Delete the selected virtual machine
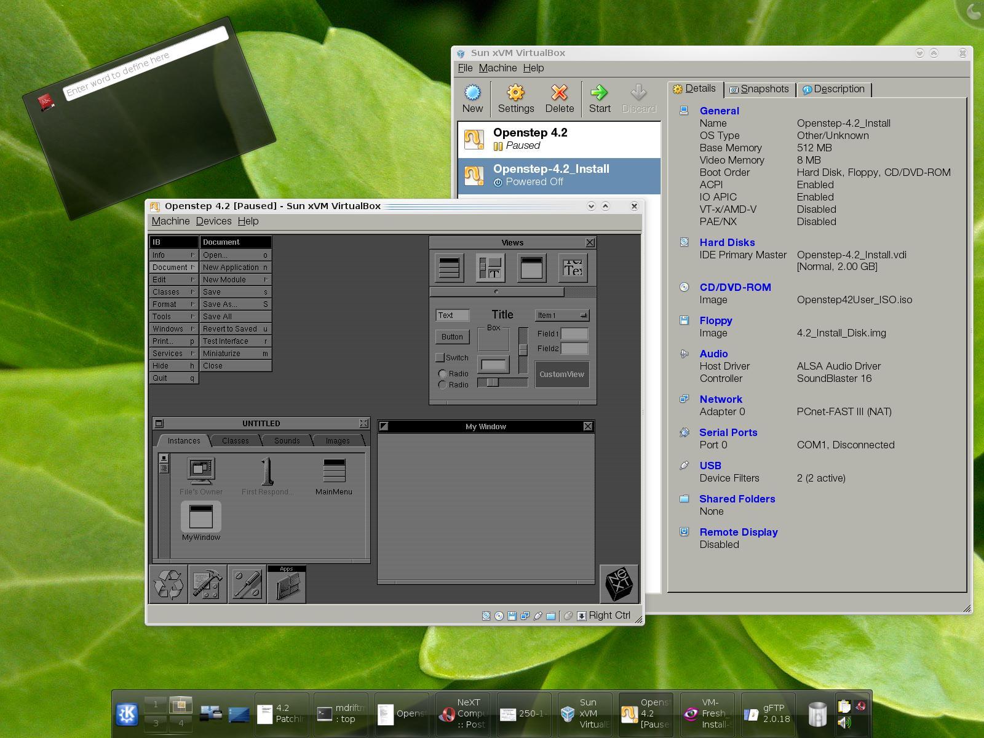The height and width of the screenshot is (738, 984). tap(560, 97)
